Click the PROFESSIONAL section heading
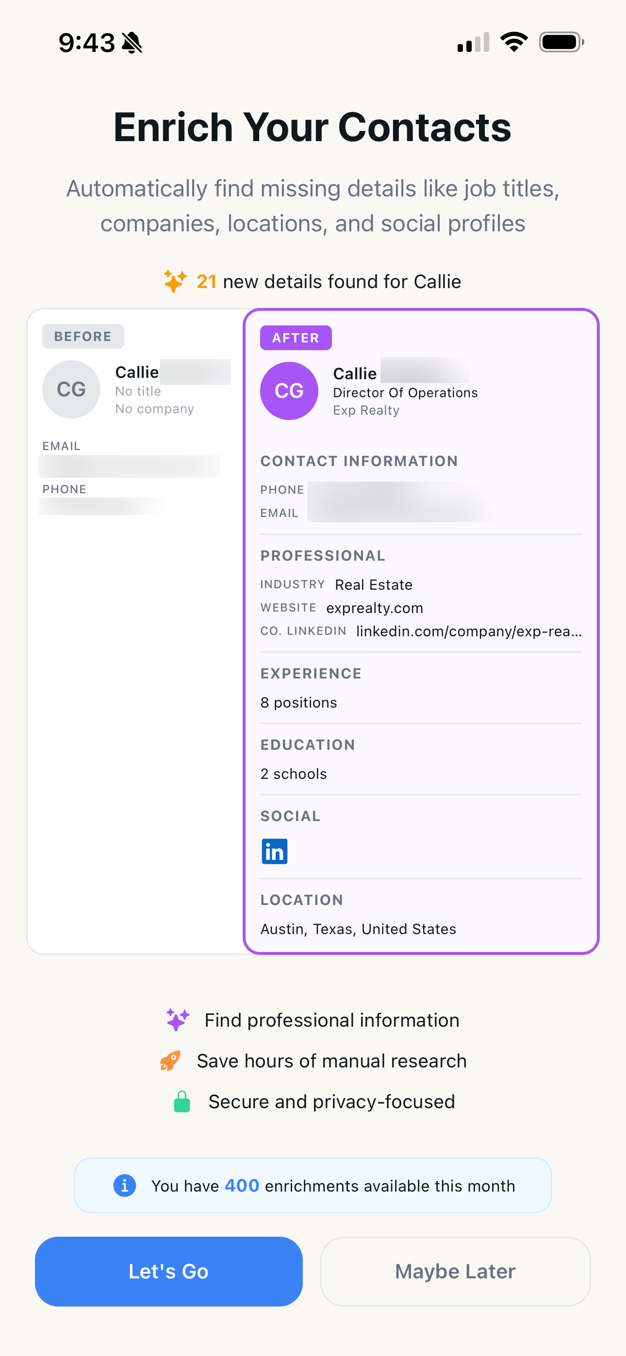Screen dimensions: 626x1356 [323, 556]
